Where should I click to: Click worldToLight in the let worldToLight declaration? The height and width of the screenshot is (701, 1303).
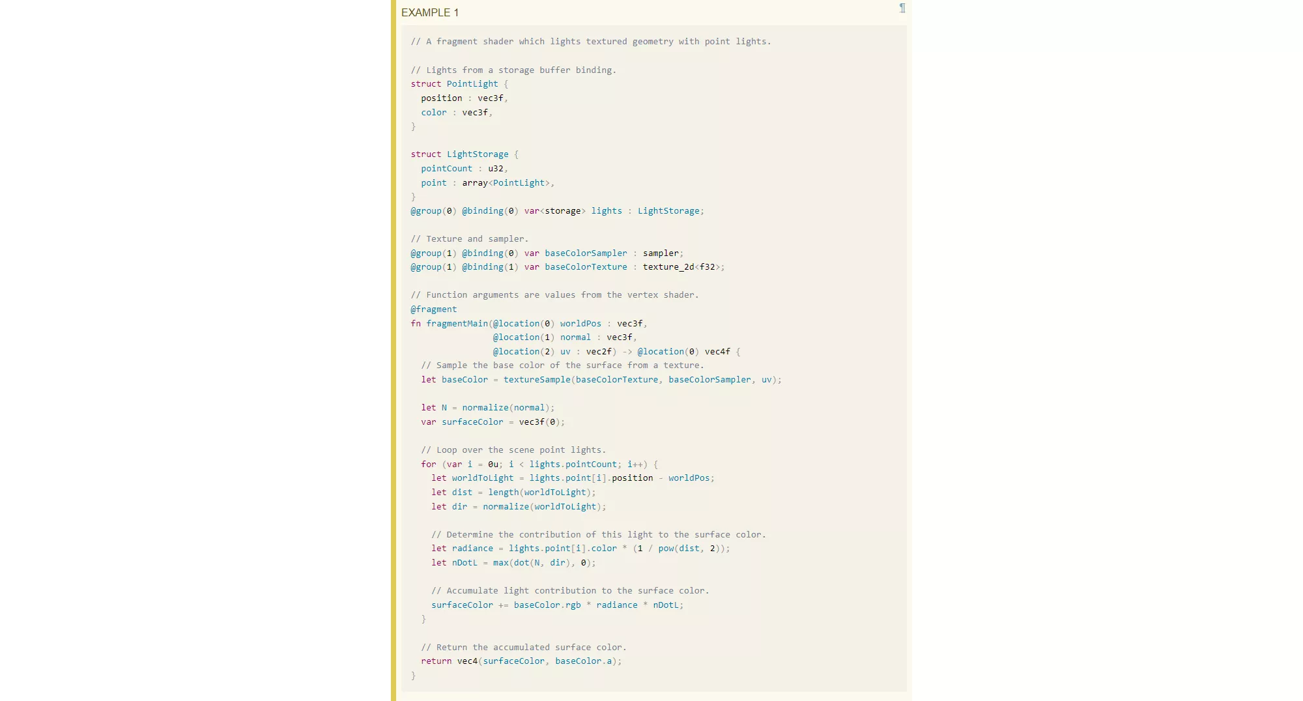pos(482,478)
